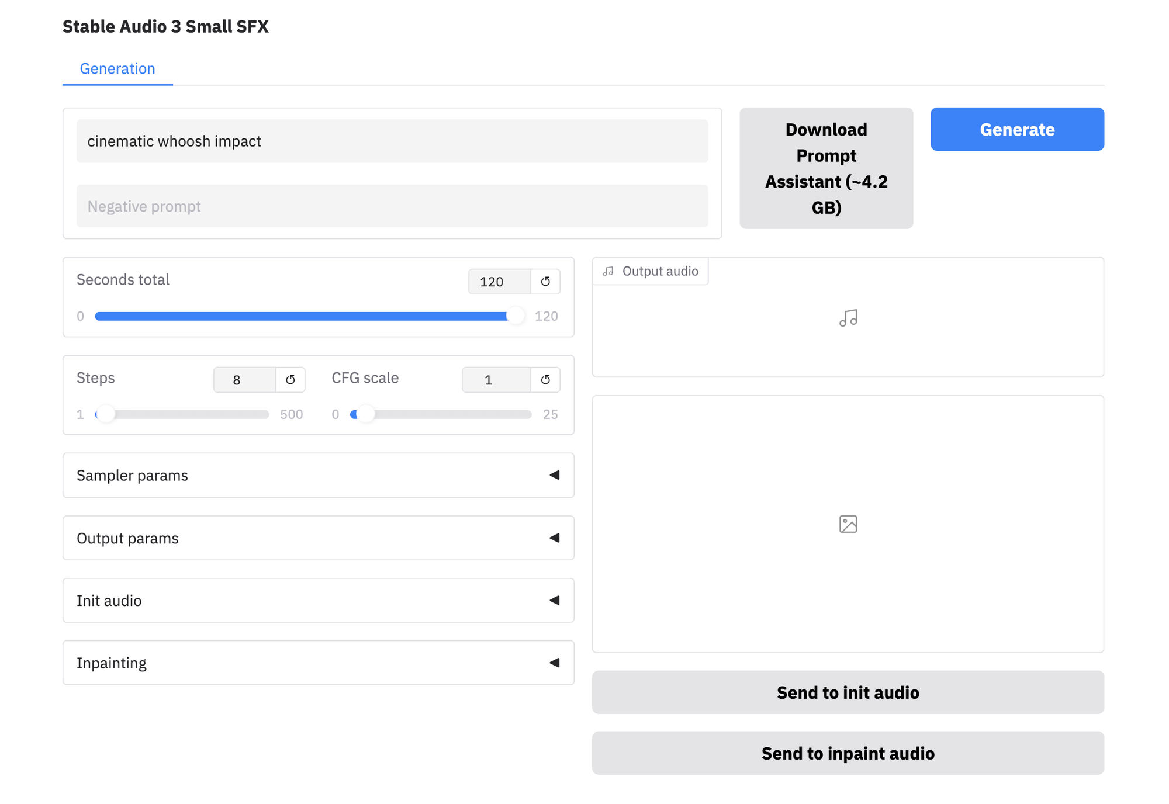The image size is (1169, 804).
Task: Click the Steps number box showing 8
Action: point(244,380)
